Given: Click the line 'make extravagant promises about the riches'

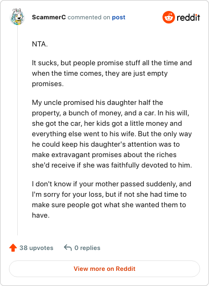Looking at the screenshot, I should point(104,154).
